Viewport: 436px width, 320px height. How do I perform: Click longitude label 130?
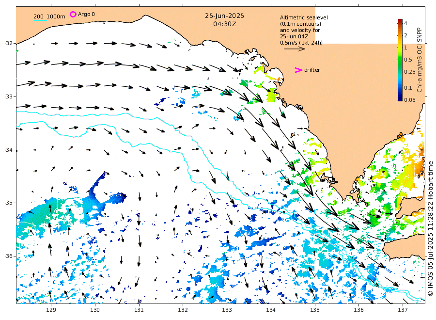click(95, 310)
